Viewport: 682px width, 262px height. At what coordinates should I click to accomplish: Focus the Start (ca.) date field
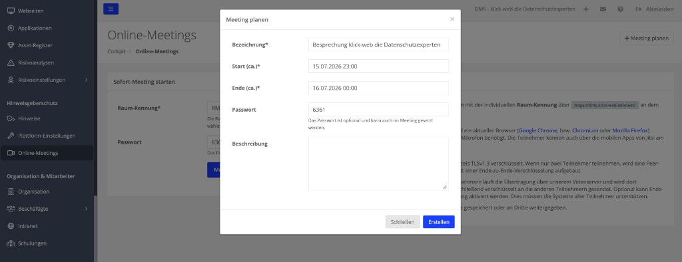point(378,66)
